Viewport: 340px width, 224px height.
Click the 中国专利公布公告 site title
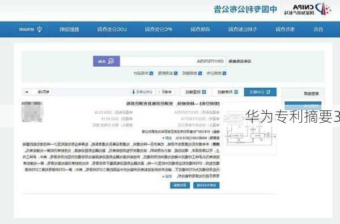tap(245, 9)
